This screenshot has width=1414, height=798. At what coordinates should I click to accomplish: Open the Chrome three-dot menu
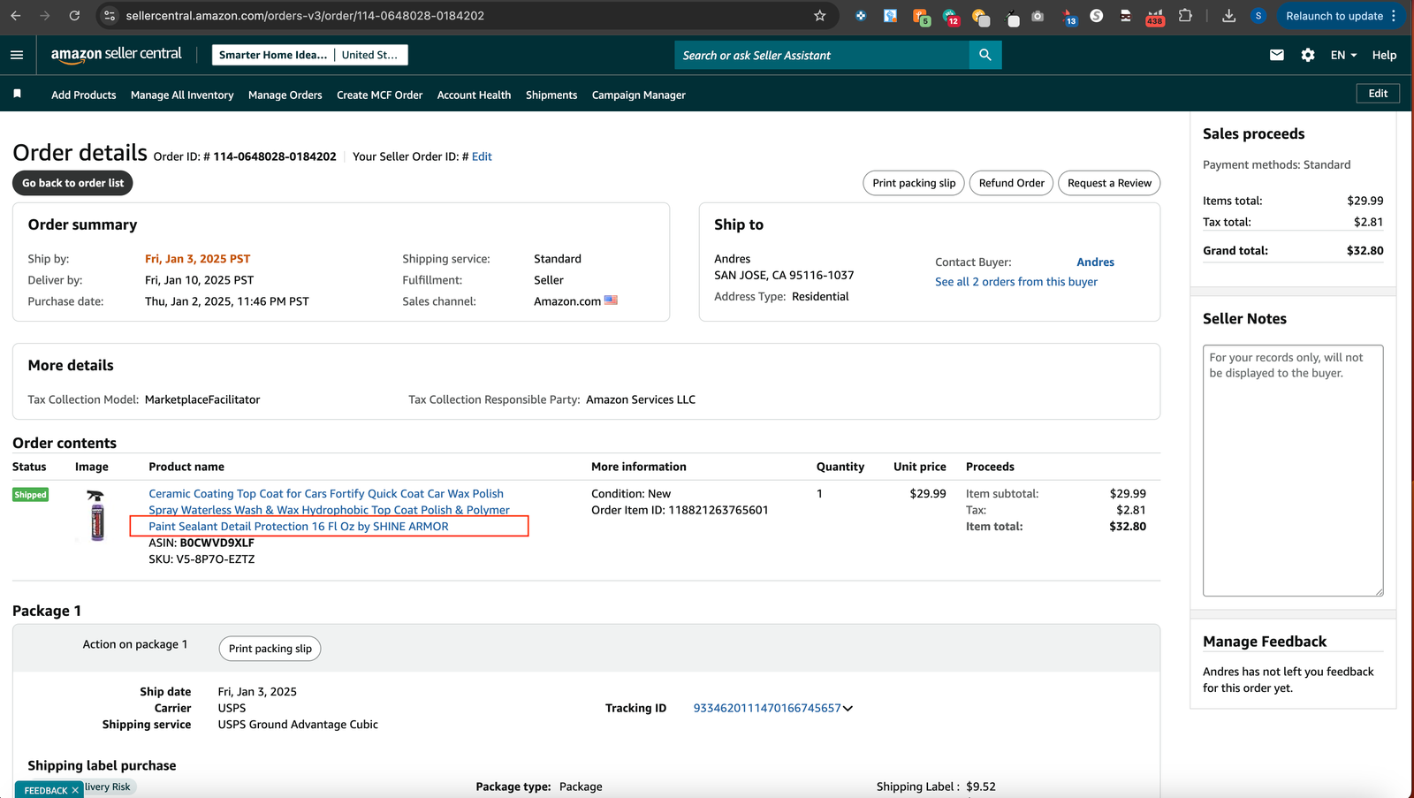pos(1394,16)
